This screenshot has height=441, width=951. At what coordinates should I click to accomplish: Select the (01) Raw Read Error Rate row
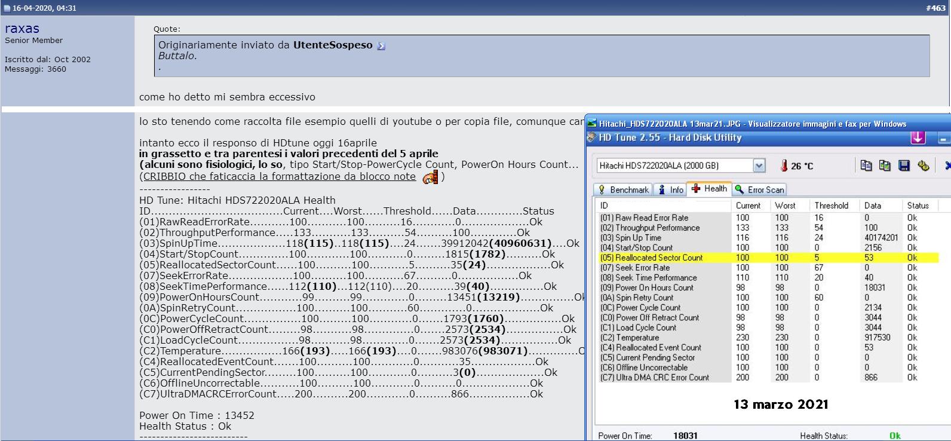[768, 218]
